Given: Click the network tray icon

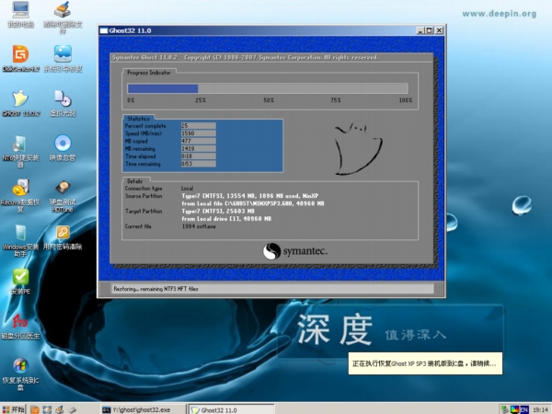Looking at the screenshot, I should (505, 409).
